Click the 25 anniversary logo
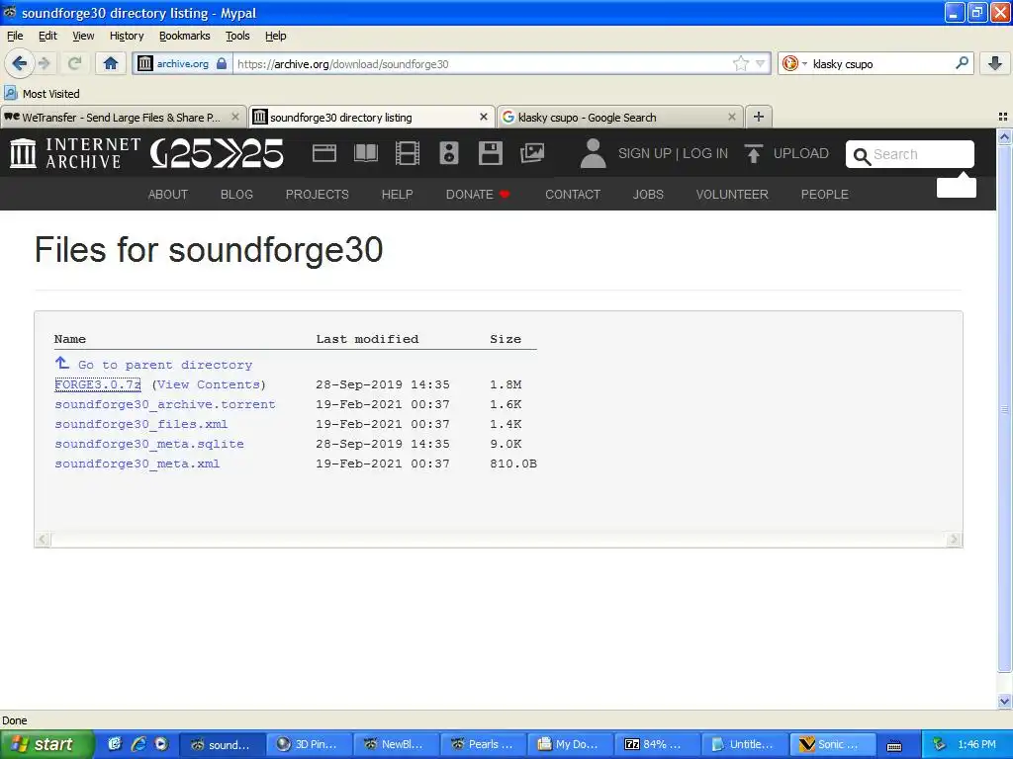This screenshot has width=1013, height=759. click(x=217, y=153)
